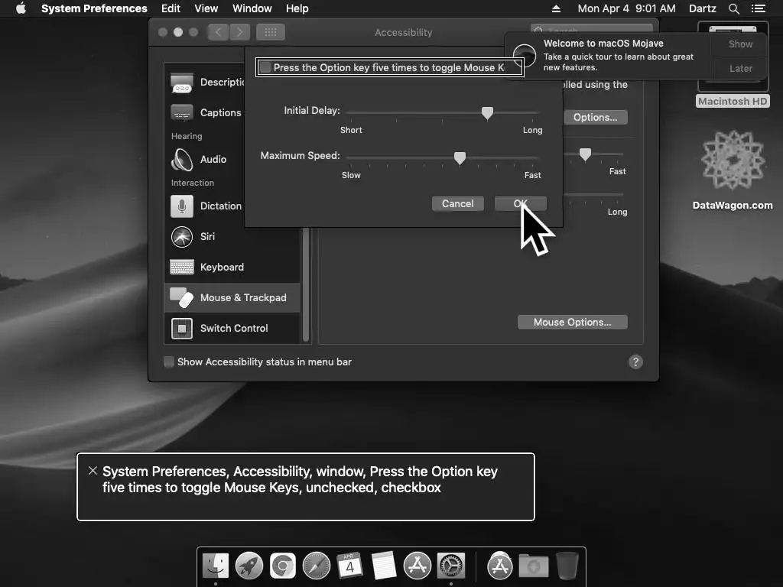Open Calendar in the Dock

349,566
